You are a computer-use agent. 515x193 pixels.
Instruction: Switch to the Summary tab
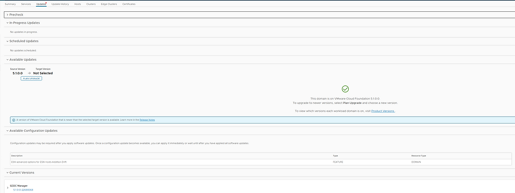pyautogui.click(x=10, y=4)
